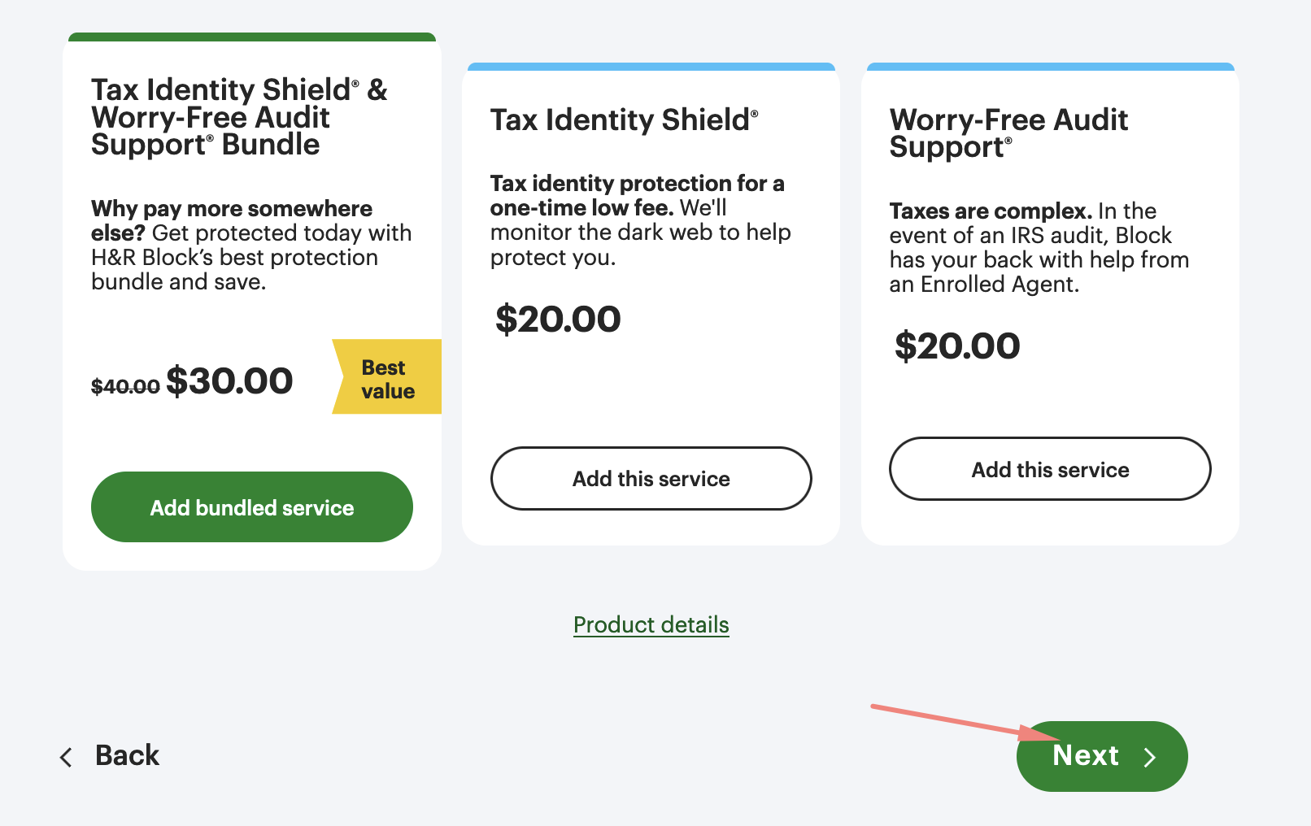
Task: Select the Bundle card title
Action: coord(239,117)
